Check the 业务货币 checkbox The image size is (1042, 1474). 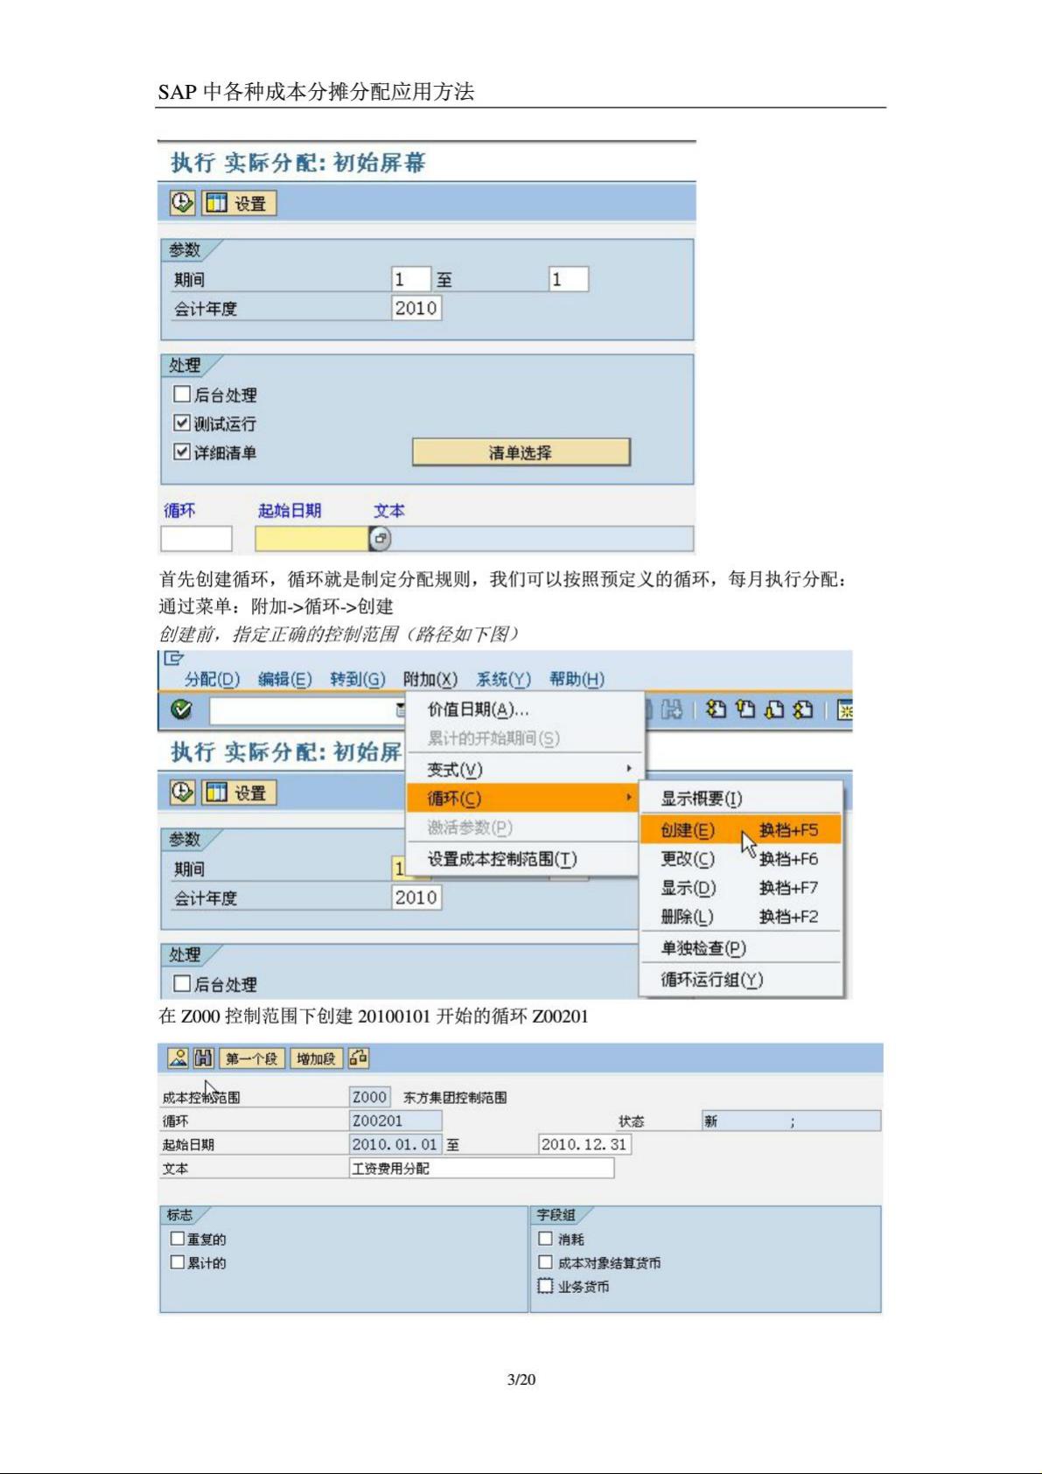[545, 1286]
